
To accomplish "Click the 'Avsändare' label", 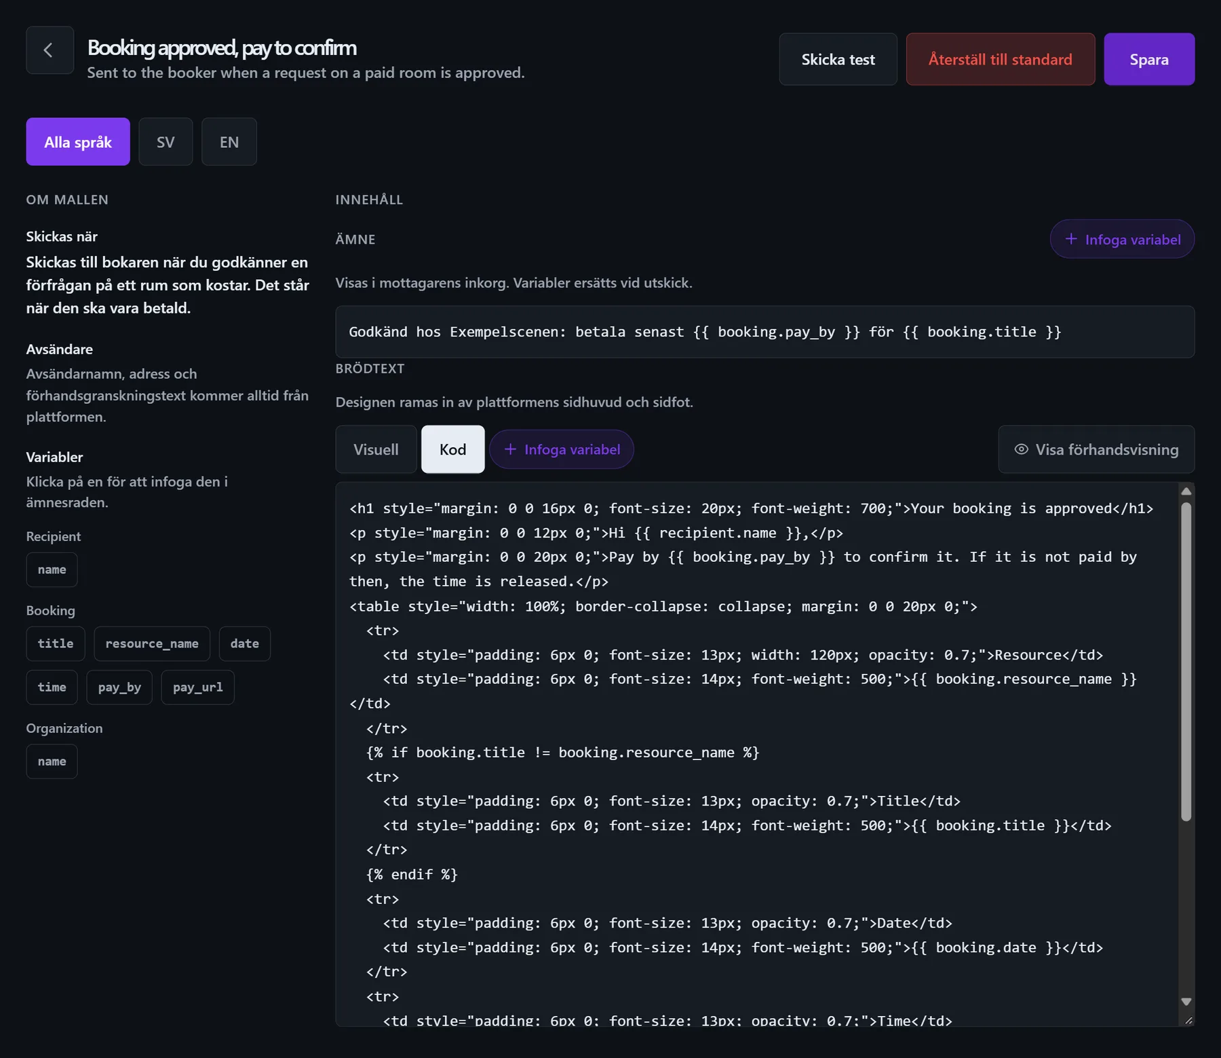I will tap(60, 349).
